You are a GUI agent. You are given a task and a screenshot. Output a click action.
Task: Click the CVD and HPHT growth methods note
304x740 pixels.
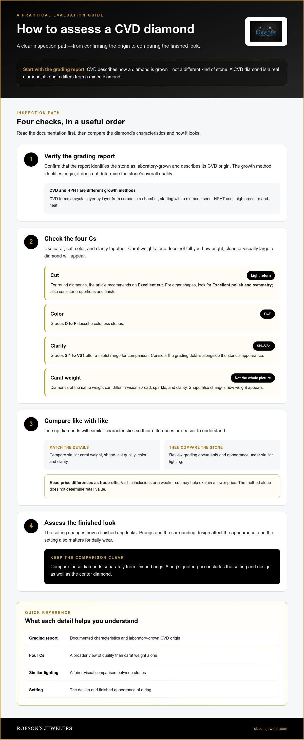click(162, 198)
